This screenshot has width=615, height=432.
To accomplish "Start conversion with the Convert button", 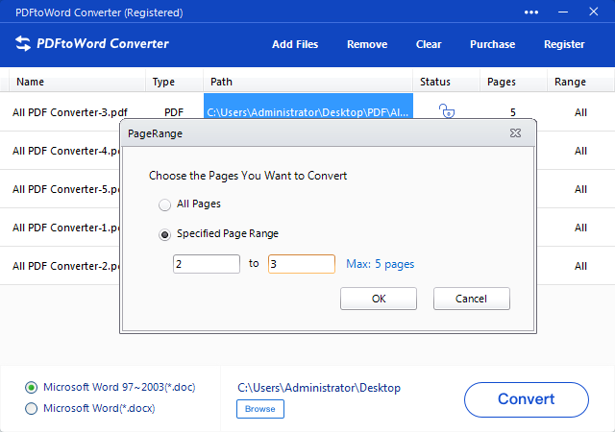I will tap(527, 399).
